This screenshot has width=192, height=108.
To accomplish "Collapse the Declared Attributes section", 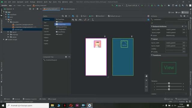I will (x=152, y=26).
